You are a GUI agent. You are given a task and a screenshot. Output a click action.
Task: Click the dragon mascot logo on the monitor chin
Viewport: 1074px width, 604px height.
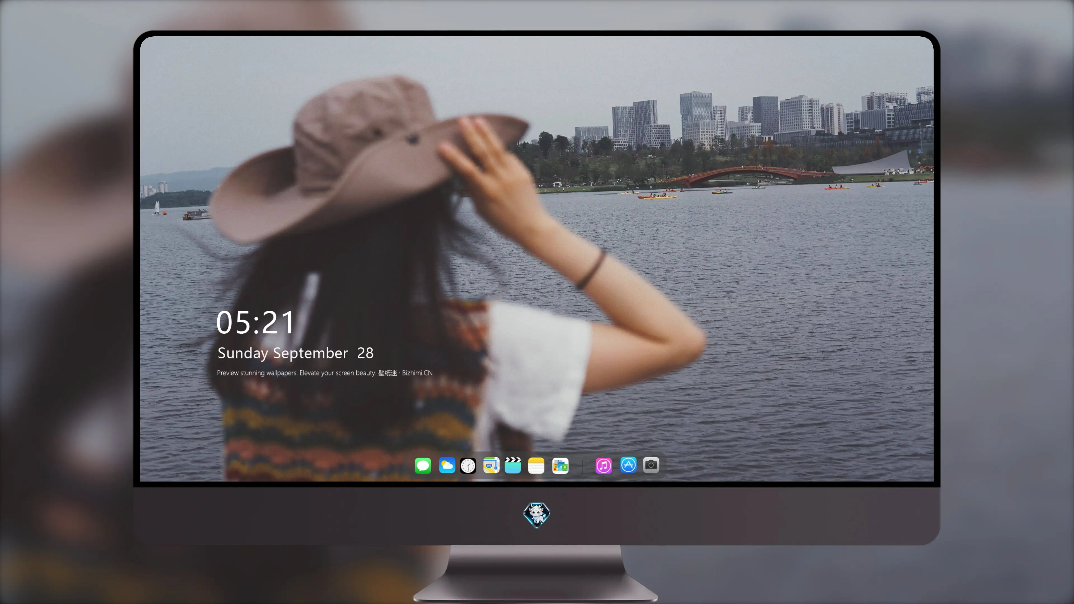[x=537, y=515]
